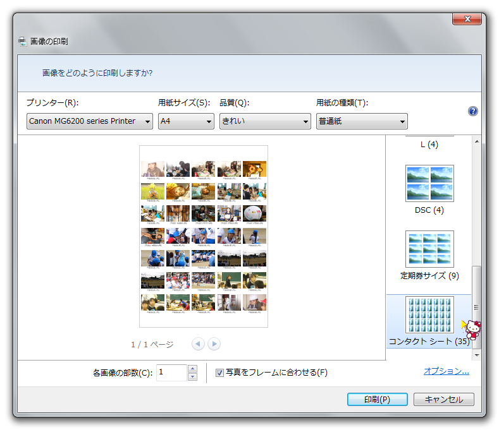The width and height of the screenshot is (499, 430).
Task: Open the 用紙サイズ A4 dropdown
Action: (186, 121)
